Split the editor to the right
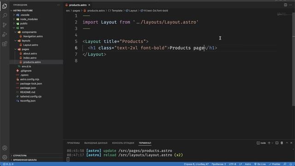Viewport: 295px width, 166px height. point(285,5)
